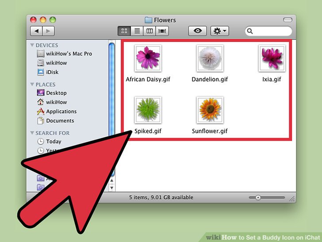Image resolution: width=322 pixels, height=242 pixels.
Task: Click the Ixia.gif file name
Action: [272, 79]
